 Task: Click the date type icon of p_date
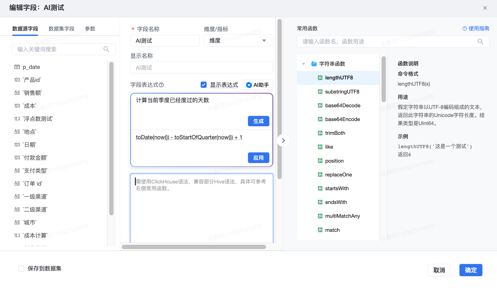coord(17,67)
